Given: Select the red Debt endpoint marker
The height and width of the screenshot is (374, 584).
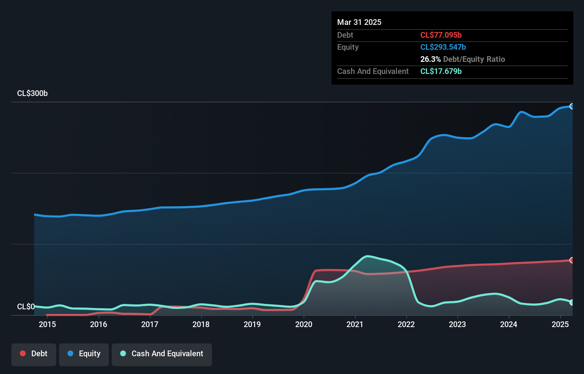Looking at the screenshot, I should coord(572,260).
